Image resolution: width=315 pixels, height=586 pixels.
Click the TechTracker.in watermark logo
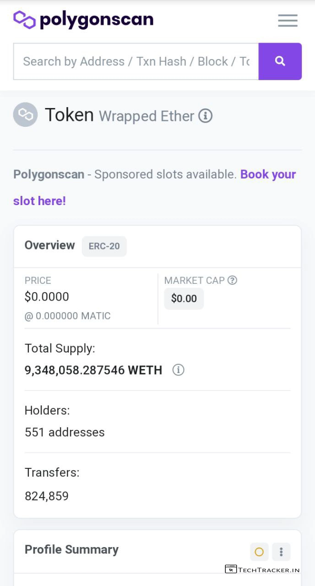tap(262, 570)
